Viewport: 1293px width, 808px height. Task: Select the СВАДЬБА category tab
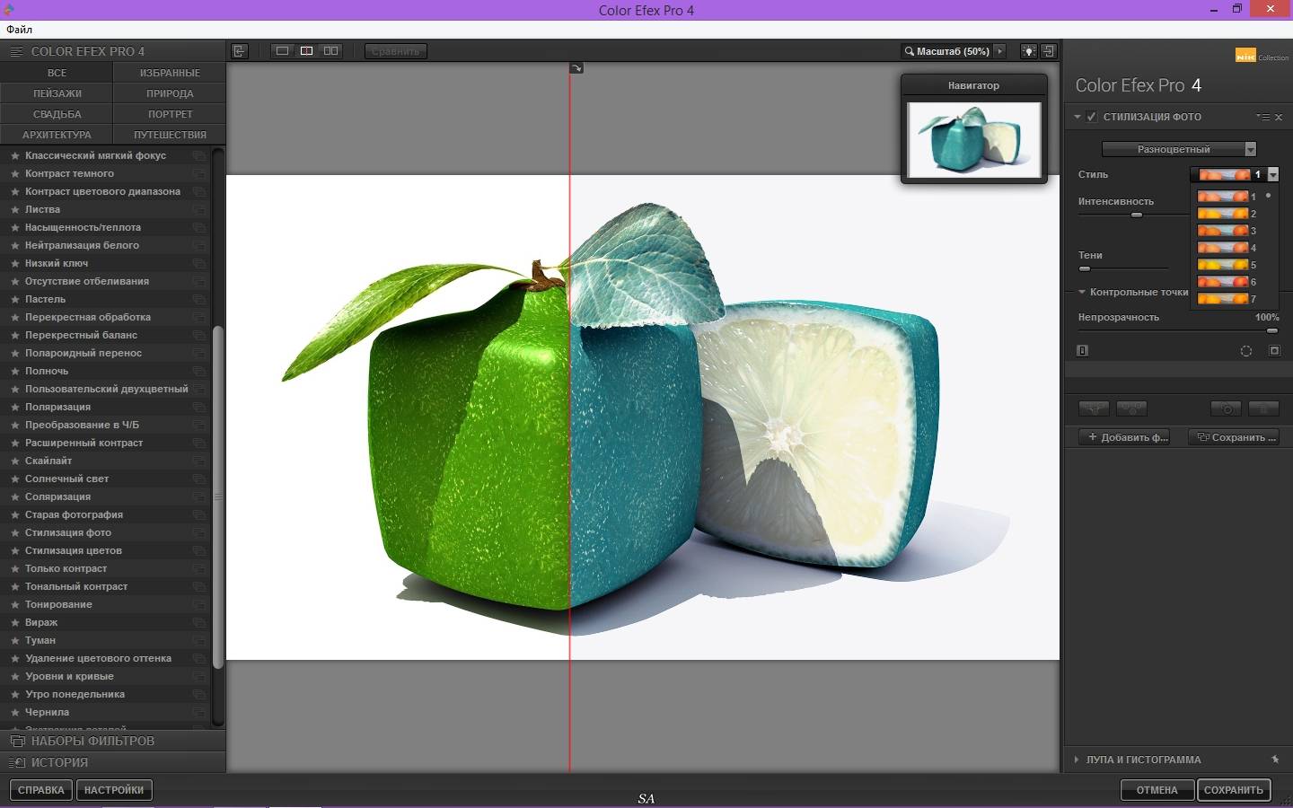pos(57,114)
